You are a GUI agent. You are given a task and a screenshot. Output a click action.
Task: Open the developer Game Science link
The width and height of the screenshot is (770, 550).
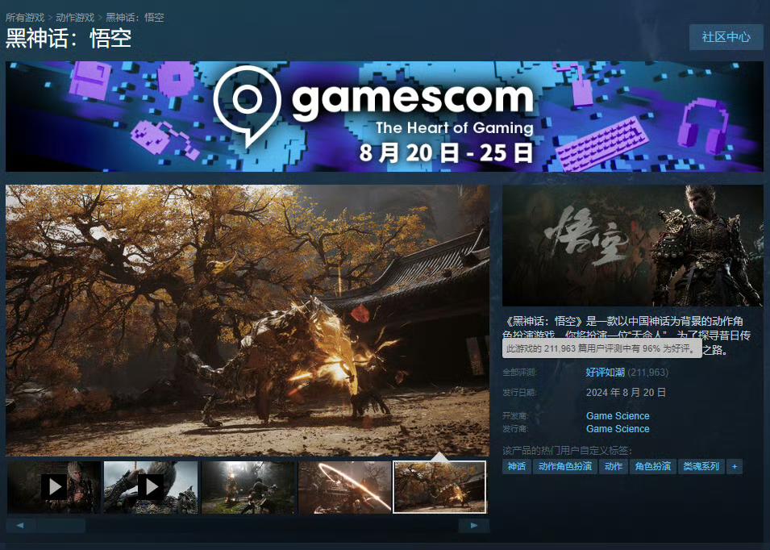(618, 416)
